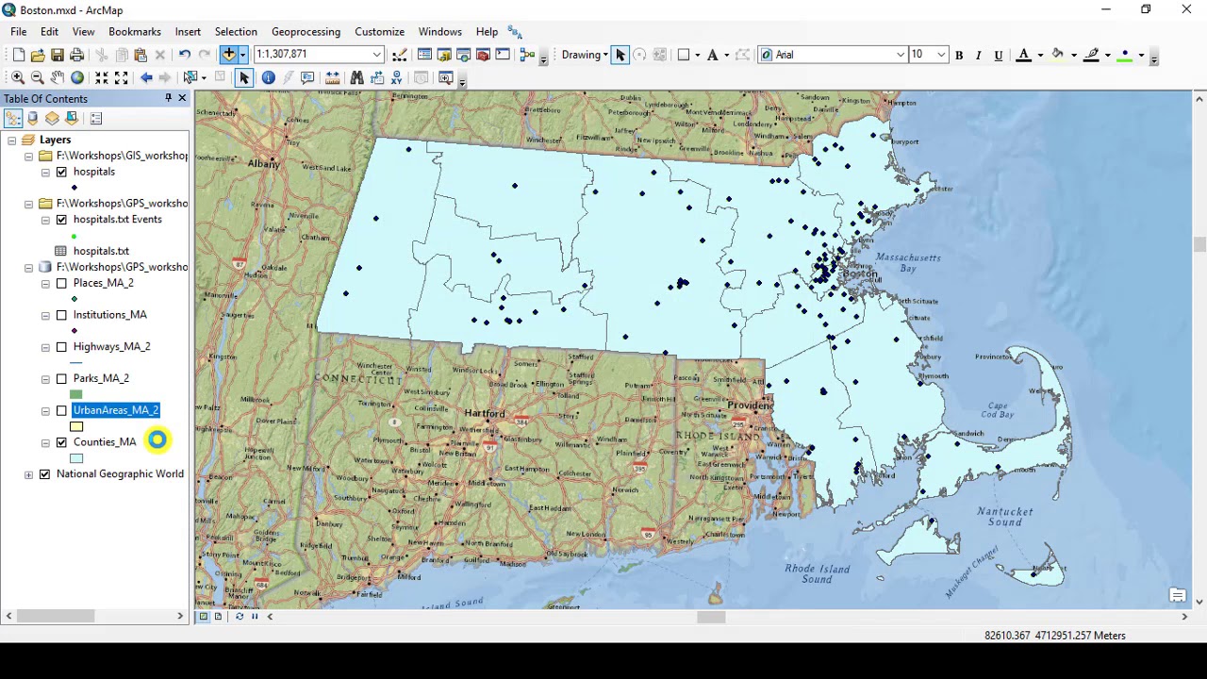Click the Add Data toolbar button
1207x679 pixels.
229,55
